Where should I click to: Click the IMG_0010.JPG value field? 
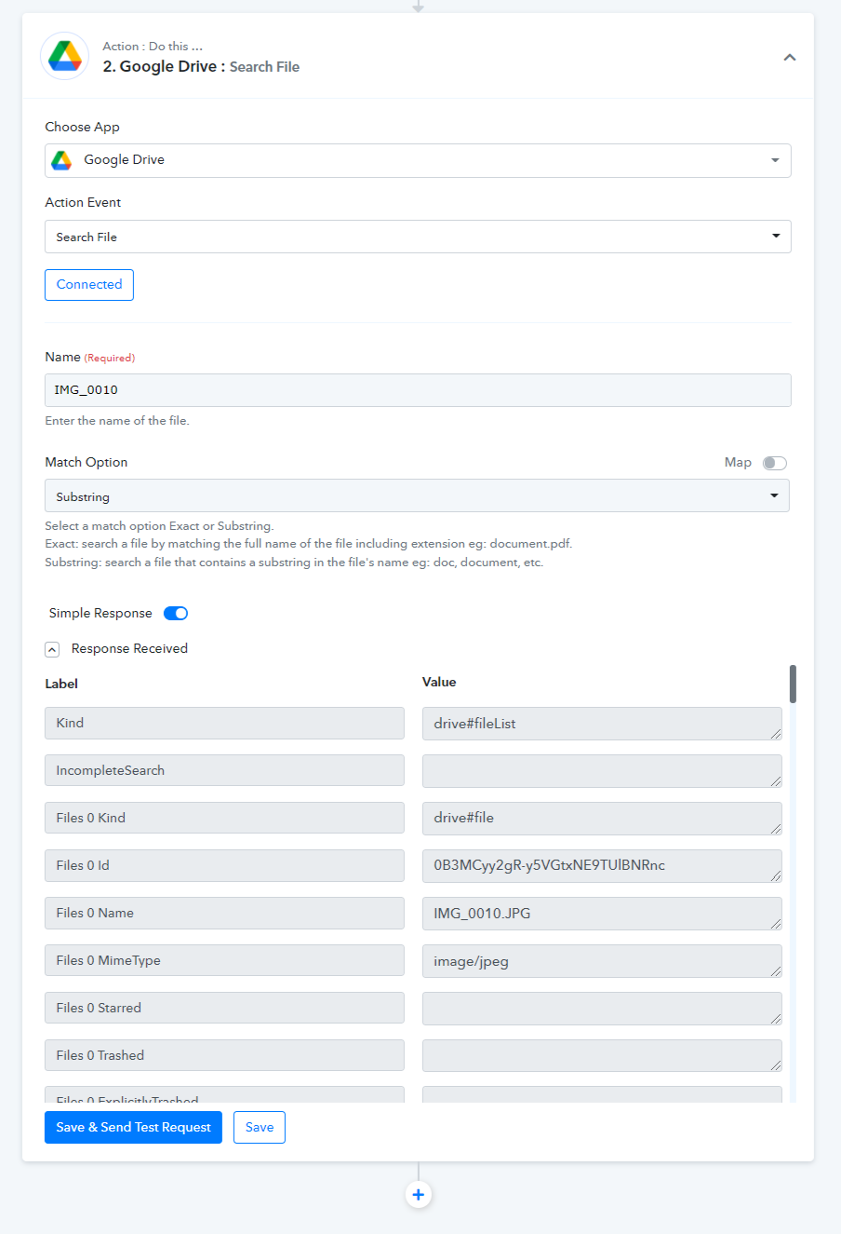[602, 914]
